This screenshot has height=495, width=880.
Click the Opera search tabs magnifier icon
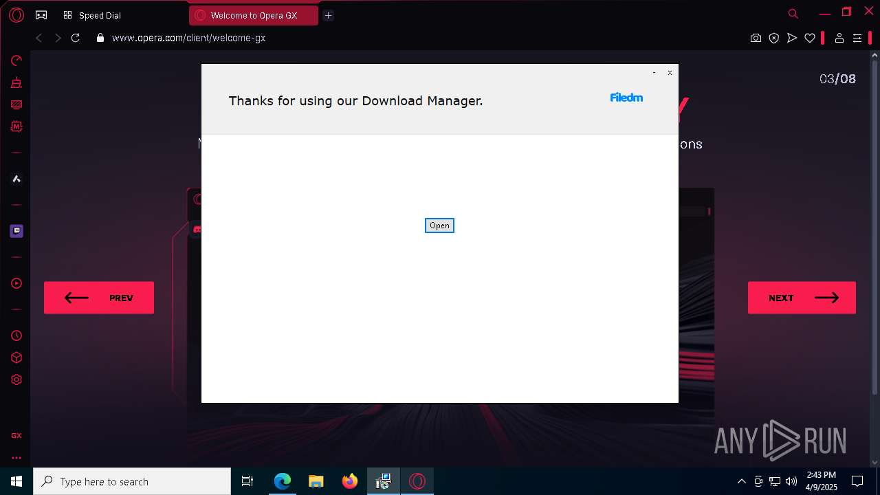point(793,14)
